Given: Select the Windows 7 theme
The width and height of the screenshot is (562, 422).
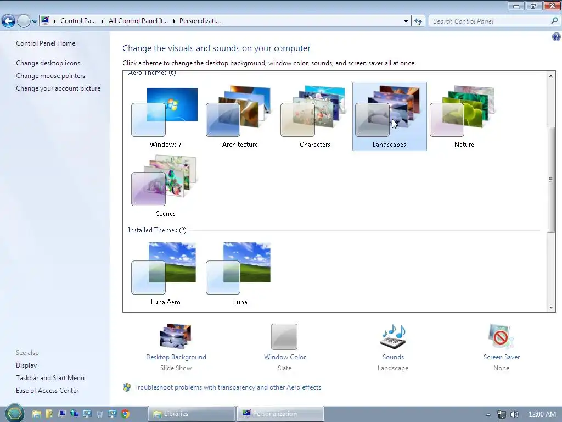Looking at the screenshot, I should pyautogui.click(x=165, y=116).
